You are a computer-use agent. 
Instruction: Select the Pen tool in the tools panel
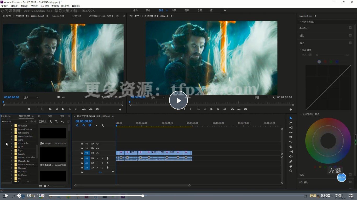[291, 161]
